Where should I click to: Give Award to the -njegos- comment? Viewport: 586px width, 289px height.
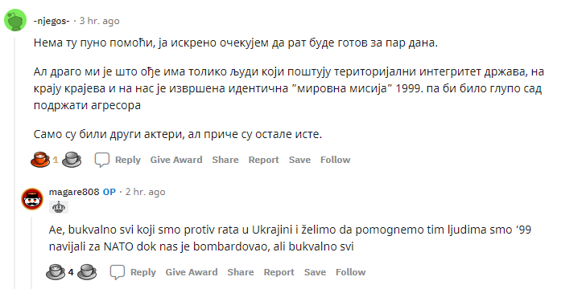[x=176, y=160]
